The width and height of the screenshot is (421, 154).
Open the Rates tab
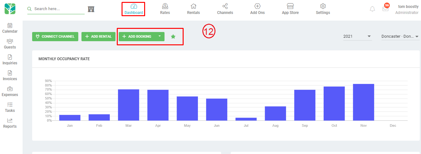(165, 9)
